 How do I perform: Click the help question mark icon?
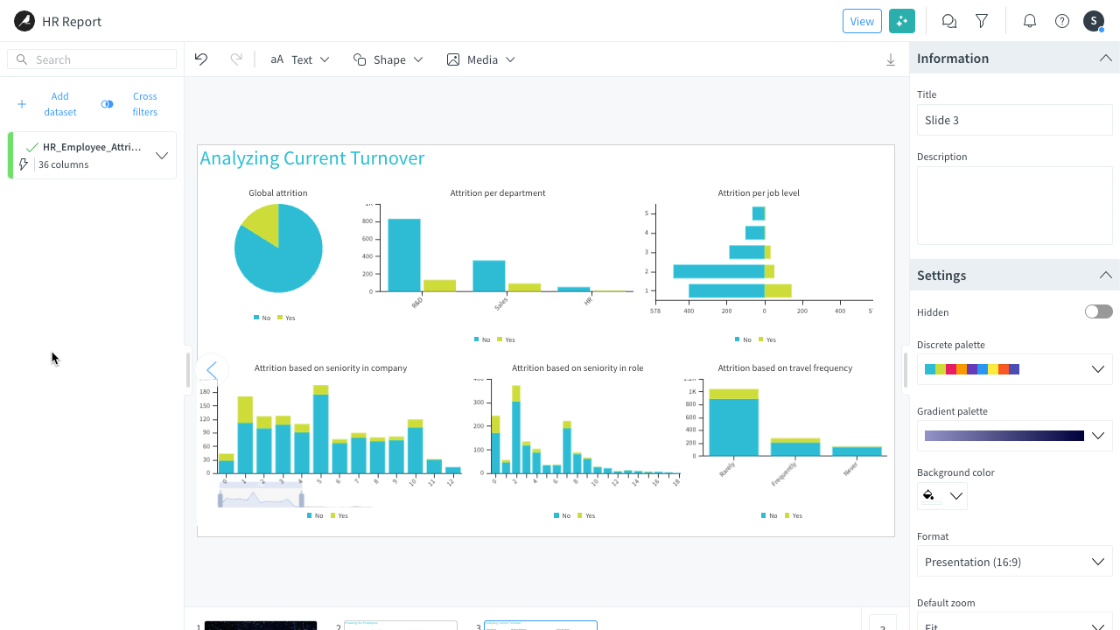(1062, 21)
